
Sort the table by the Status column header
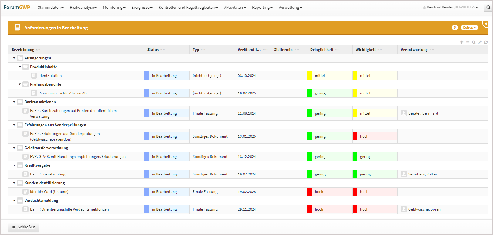(x=153, y=50)
